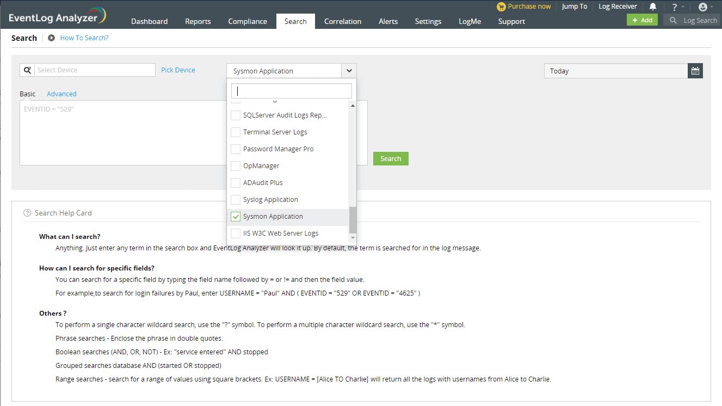Screen dimensions: 722x406
Task: Open the Log Receiver link
Action: pyautogui.click(x=618, y=7)
